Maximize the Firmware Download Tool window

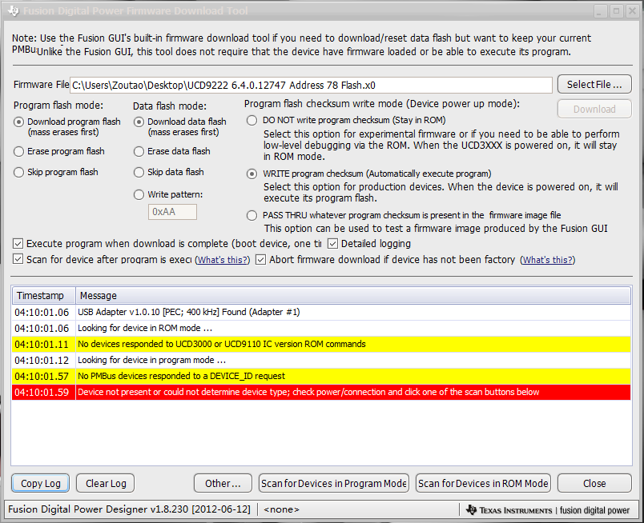click(616, 11)
